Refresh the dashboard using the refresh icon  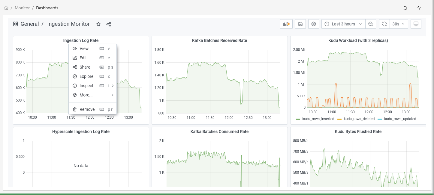pos(384,24)
